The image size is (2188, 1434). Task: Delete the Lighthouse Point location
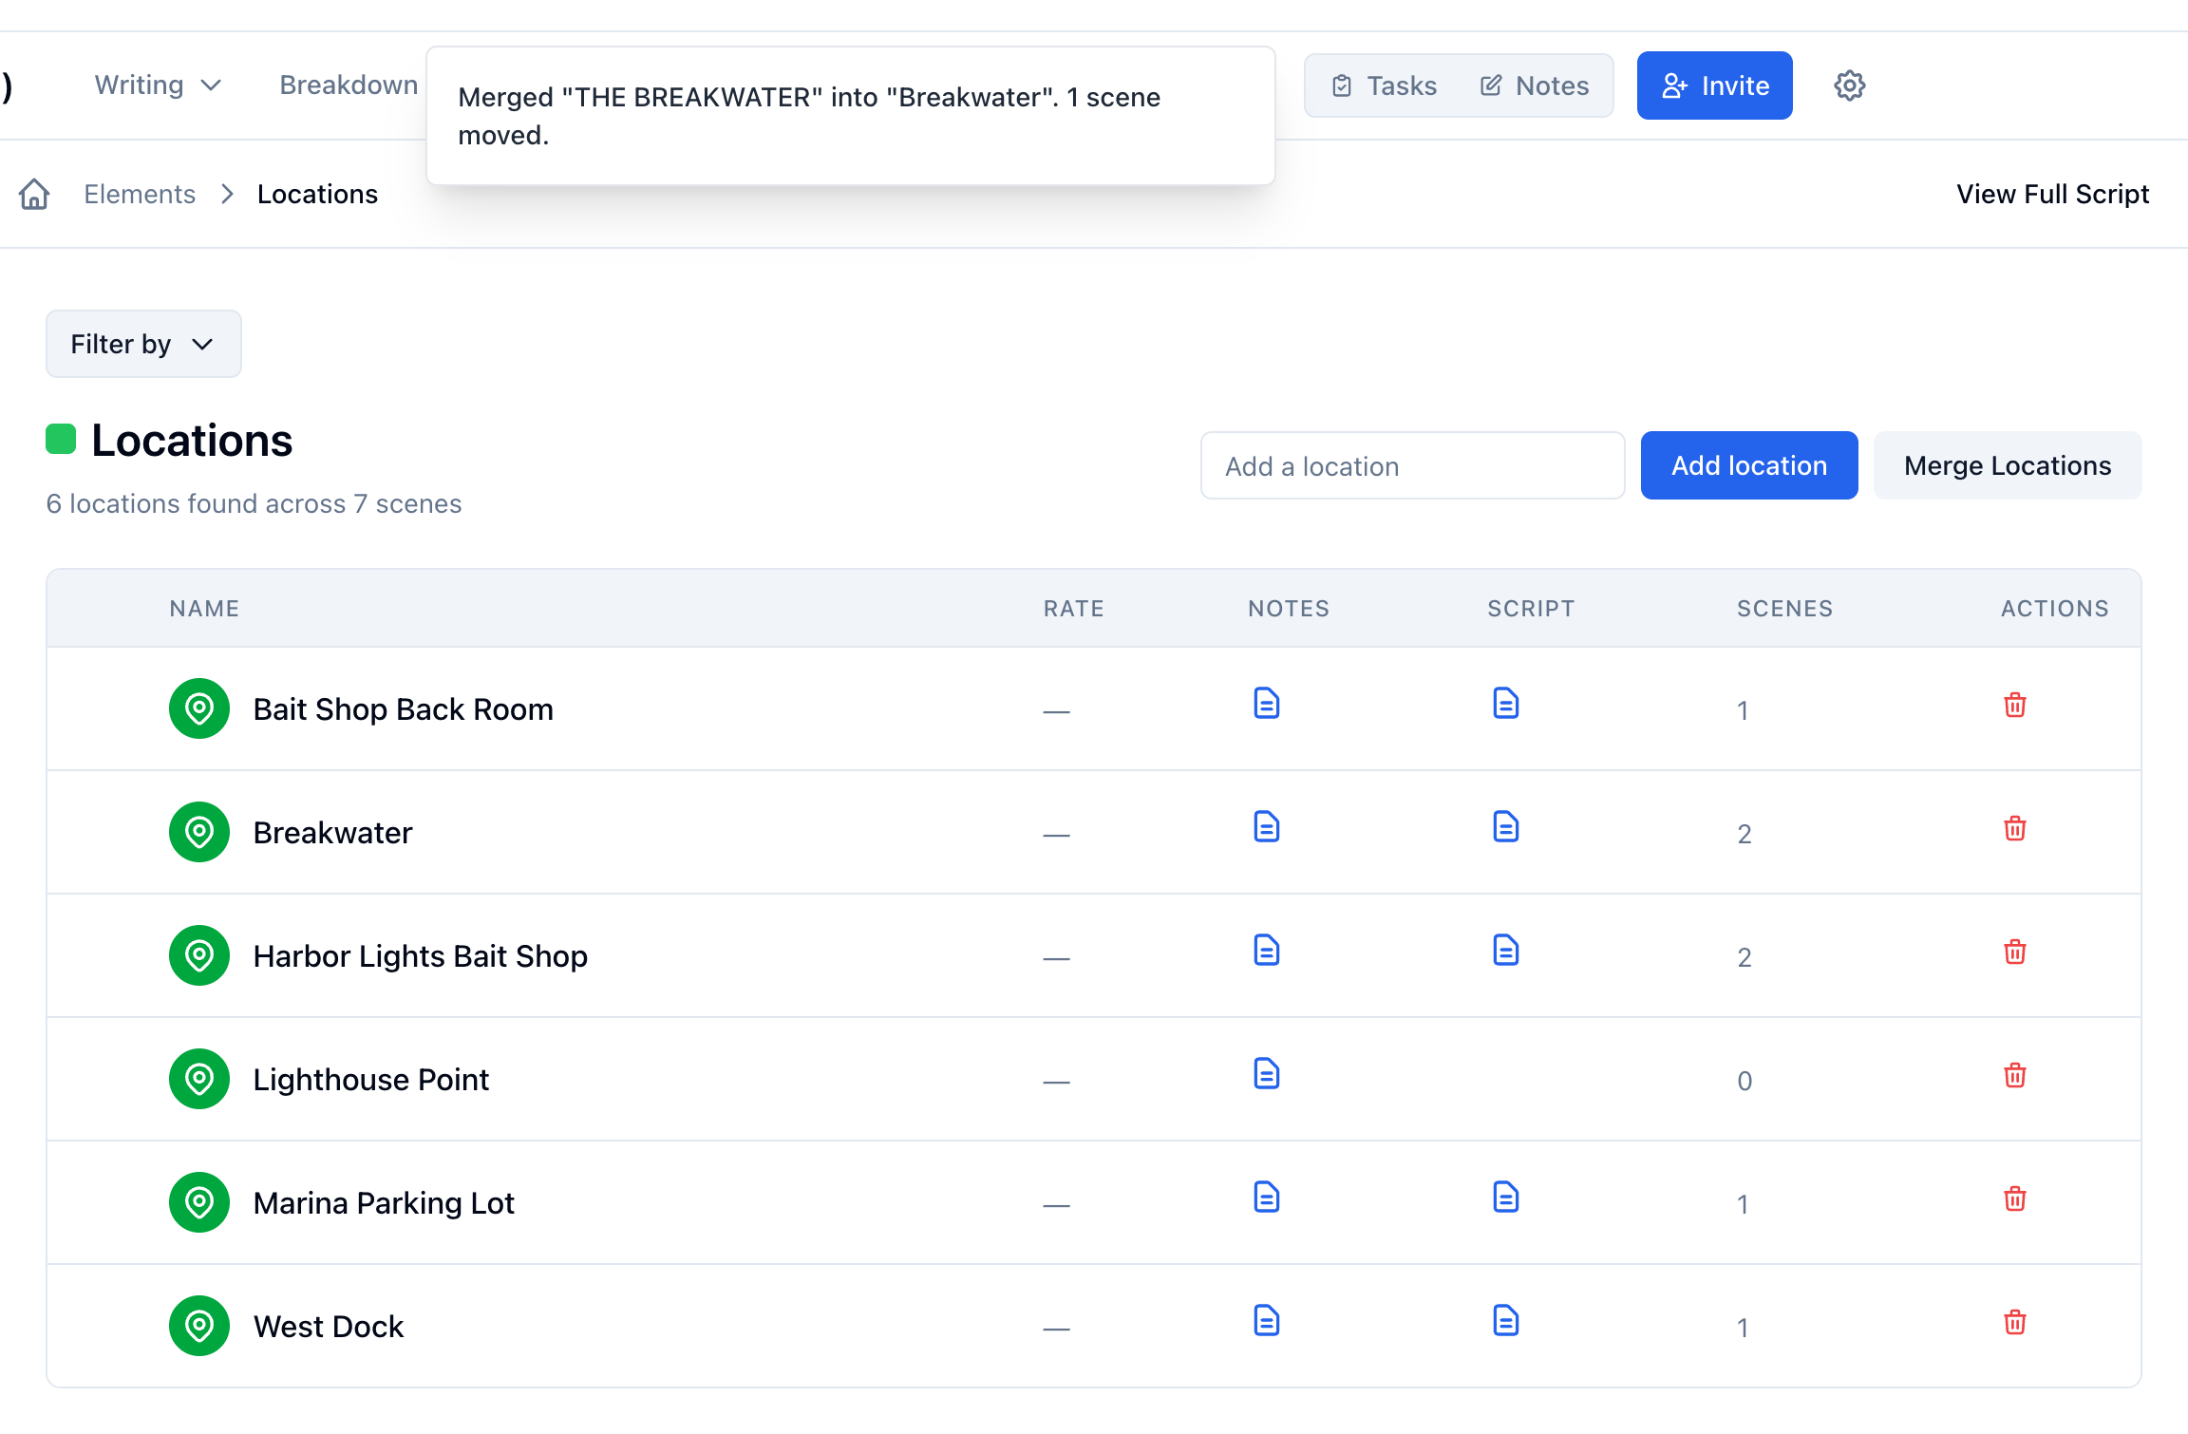click(2014, 1075)
